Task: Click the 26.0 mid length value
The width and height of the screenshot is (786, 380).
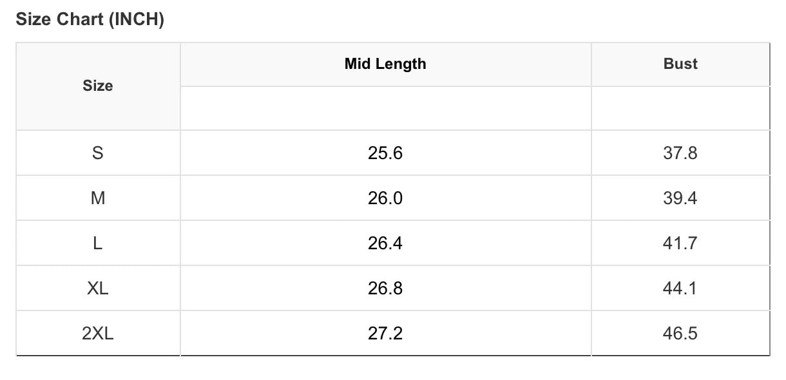Action: click(385, 198)
